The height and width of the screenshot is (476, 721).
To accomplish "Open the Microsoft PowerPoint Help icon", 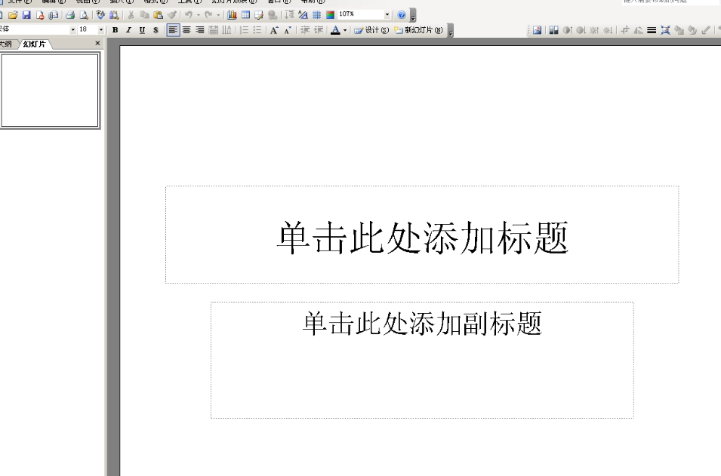I will (402, 15).
